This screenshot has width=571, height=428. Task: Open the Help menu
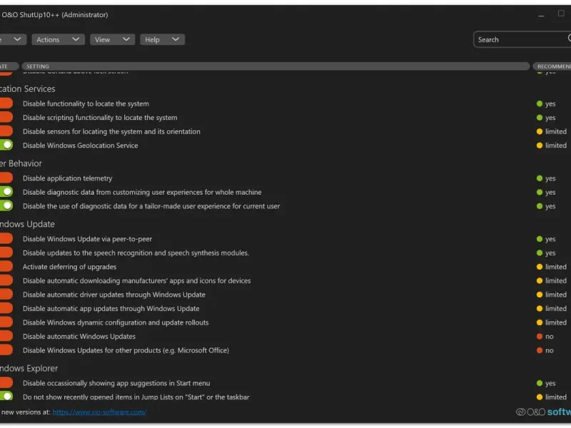pyautogui.click(x=163, y=39)
